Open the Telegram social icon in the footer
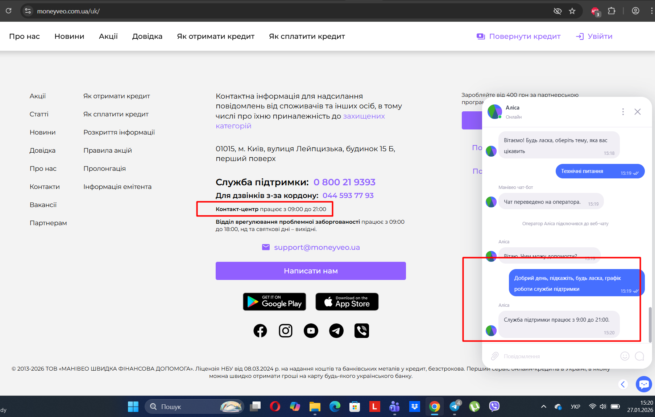 336,331
